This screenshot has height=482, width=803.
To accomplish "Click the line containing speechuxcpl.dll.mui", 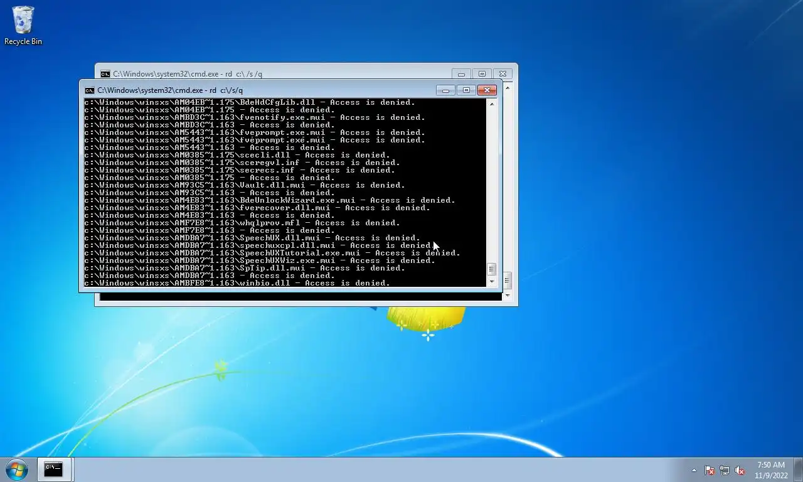I will point(260,245).
